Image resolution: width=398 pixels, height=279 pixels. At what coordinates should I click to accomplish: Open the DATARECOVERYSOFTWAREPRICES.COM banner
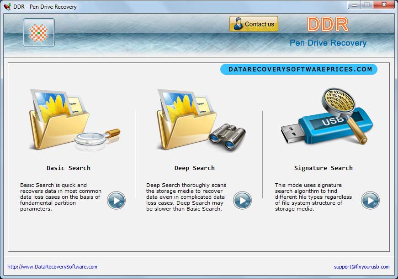(299, 69)
